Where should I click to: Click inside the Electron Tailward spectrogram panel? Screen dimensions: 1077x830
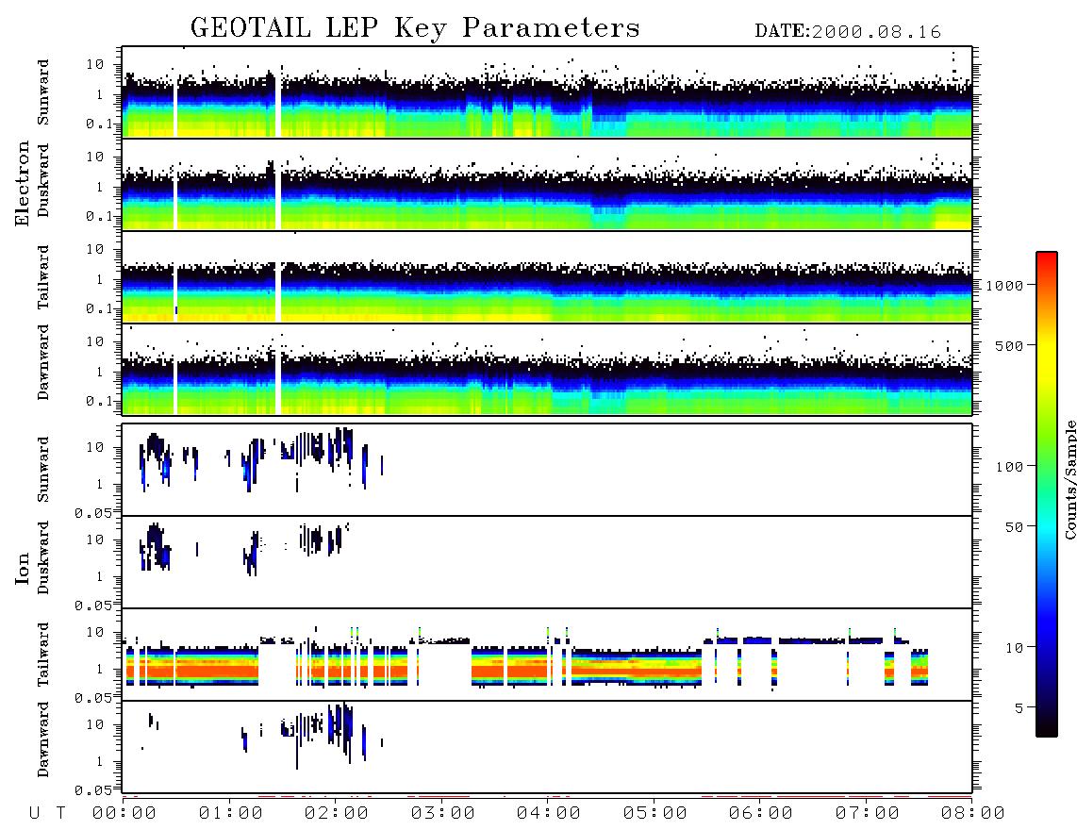click(547, 277)
